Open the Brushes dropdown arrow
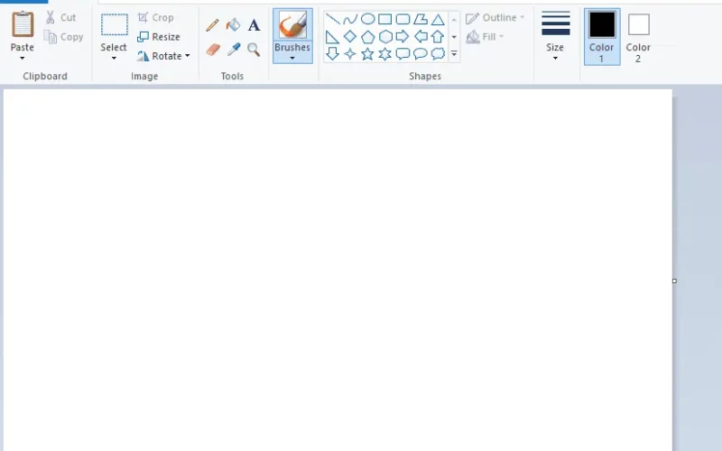The height and width of the screenshot is (451, 722). 292,58
